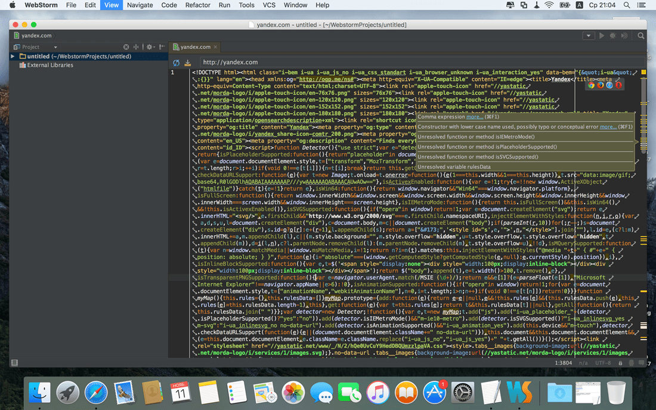Image resolution: width=656 pixels, height=410 pixels.
Task: Open page in Firefox browser icon
Action: coord(601,85)
